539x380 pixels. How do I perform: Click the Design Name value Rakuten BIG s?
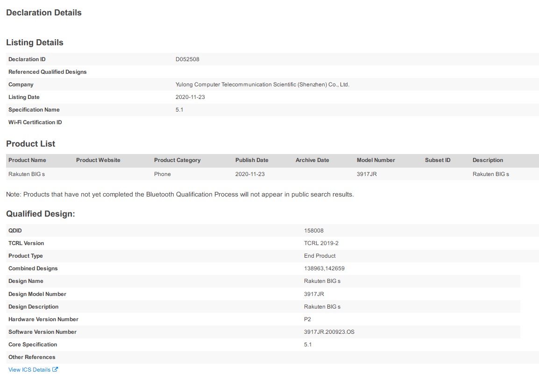coord(322,281)
